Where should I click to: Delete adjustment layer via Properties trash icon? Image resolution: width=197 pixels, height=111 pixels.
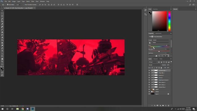pos(168,56)
